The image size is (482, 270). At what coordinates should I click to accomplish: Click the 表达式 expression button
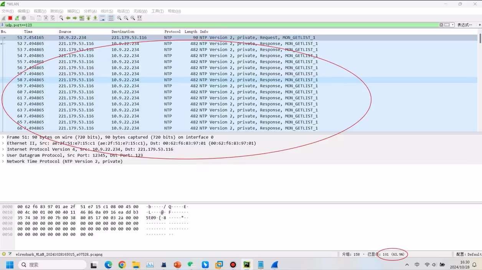point(465,25)
